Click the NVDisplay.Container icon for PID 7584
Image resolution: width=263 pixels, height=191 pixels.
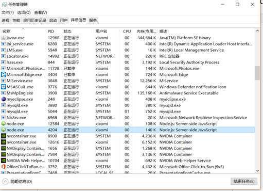click(x=3, y=154)
